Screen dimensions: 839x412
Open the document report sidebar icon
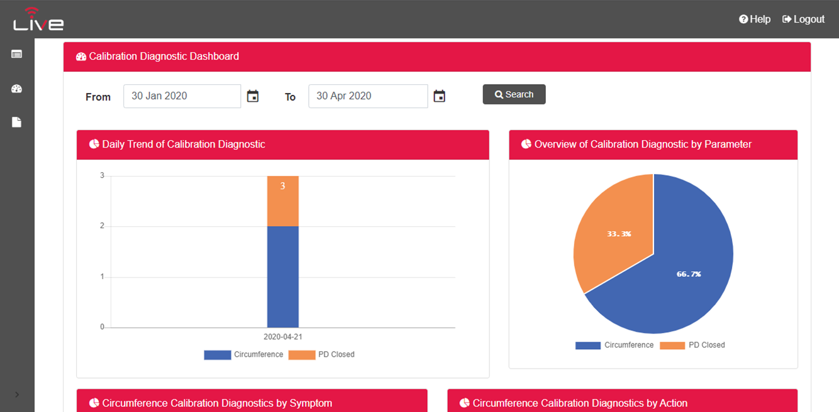point(17,122)
